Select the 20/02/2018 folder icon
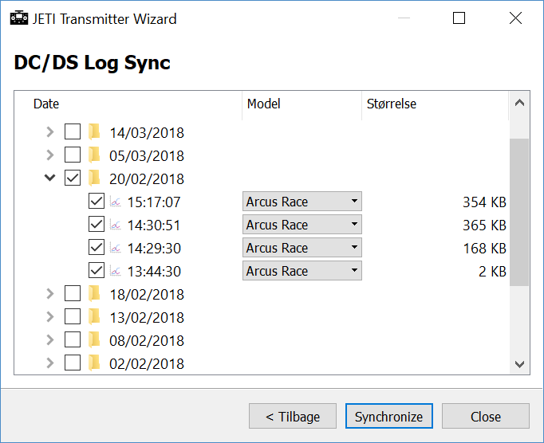This screenshot has width=544, height=443. pyautogui.click(x=94, y=178)
